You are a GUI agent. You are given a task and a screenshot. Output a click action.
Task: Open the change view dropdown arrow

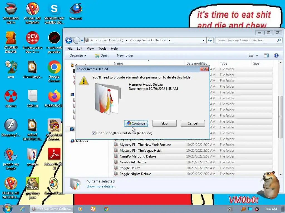pyautogui.click(x=257, y=55)
